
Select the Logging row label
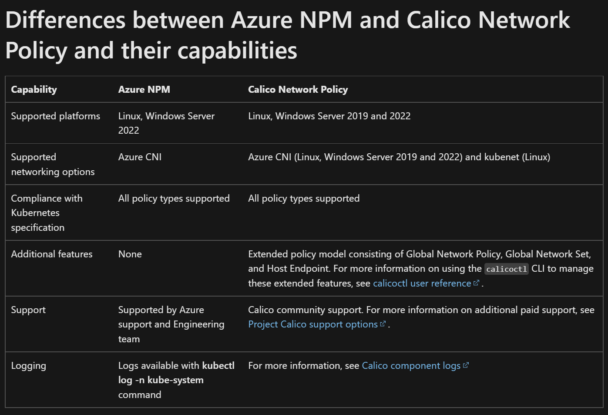pyautogui.click(x=28, y=366)
